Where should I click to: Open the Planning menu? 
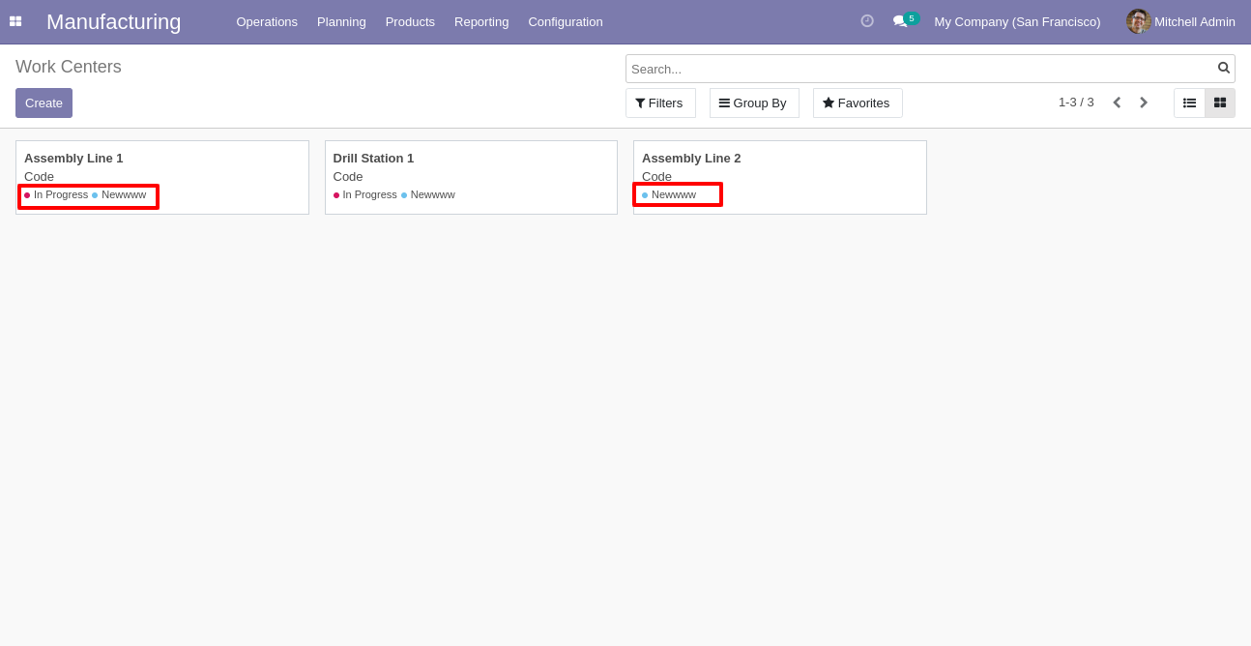341,21
